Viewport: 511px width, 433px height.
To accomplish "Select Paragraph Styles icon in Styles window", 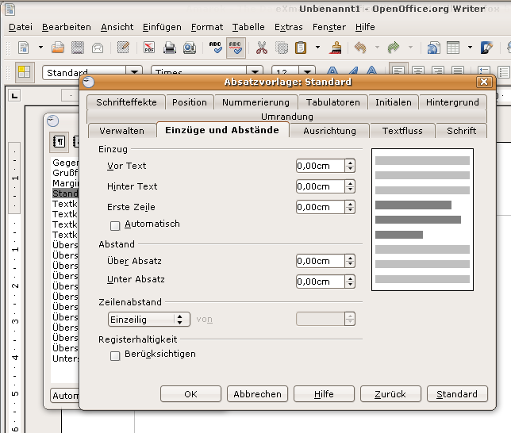I will point(59,142).
